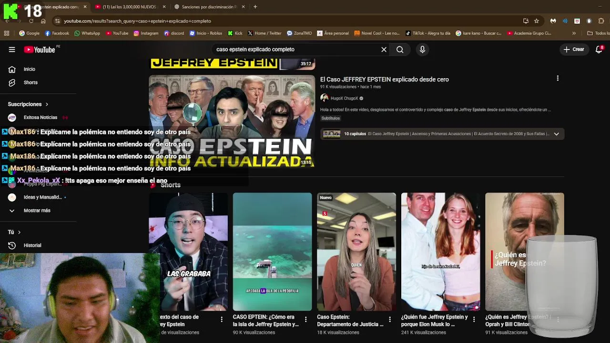Expand the Tú section arrow
The image size is (610, 343).
point(19,232)
